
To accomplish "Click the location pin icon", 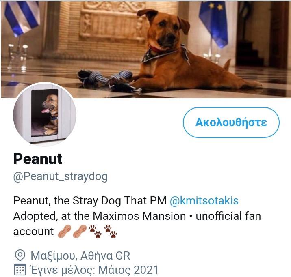I will point(20,256).
